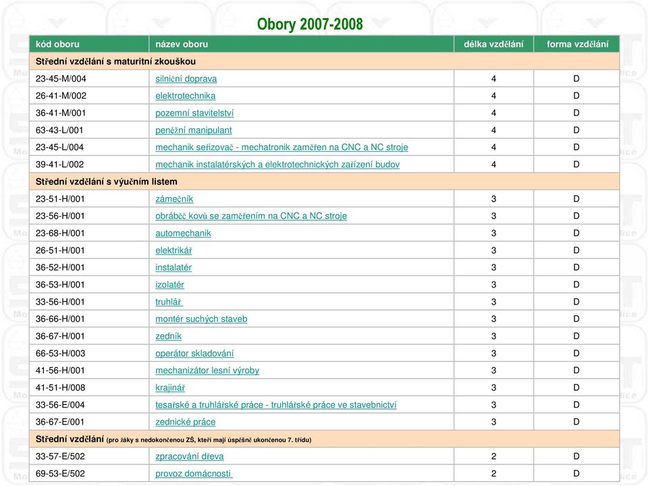Image resolution: width=648 pixels, height=486 pixels.
Task: Select duration 2 in zpracování dřeva row
Action: click(x=493, y=456)
